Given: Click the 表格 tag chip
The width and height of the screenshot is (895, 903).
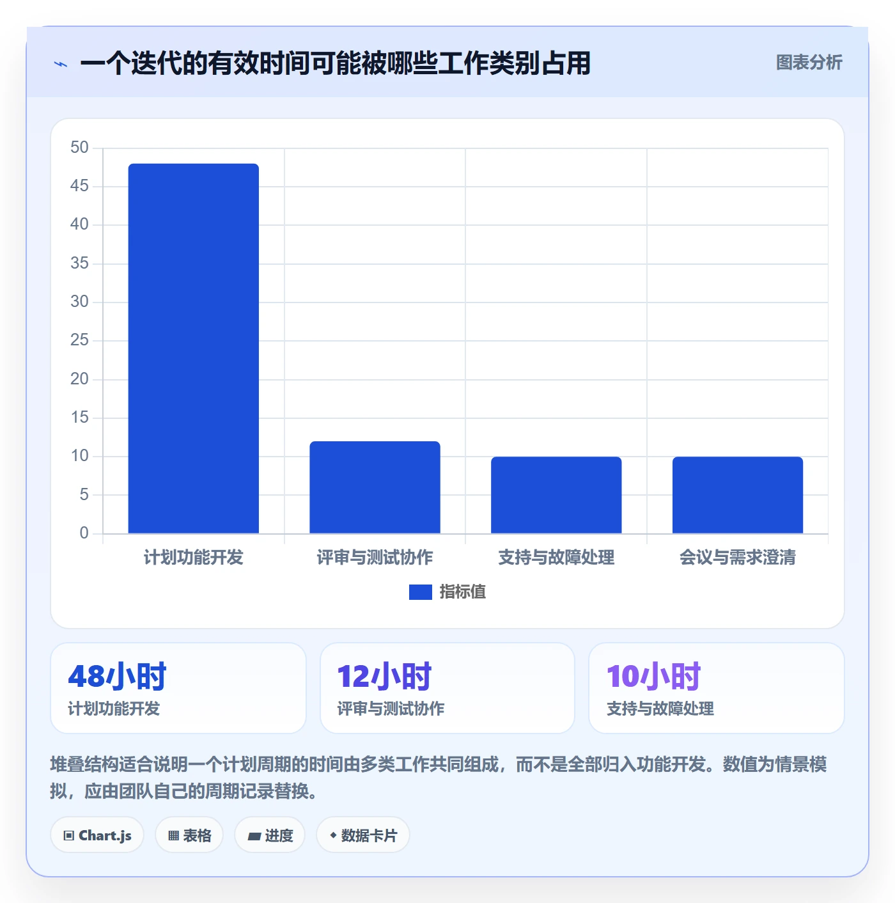Looking at the screenshot, I should click(189, 835).
